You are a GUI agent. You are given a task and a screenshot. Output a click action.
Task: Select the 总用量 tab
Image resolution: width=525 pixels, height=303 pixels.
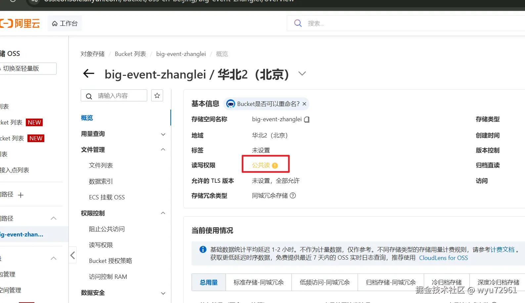pos(209,282)
